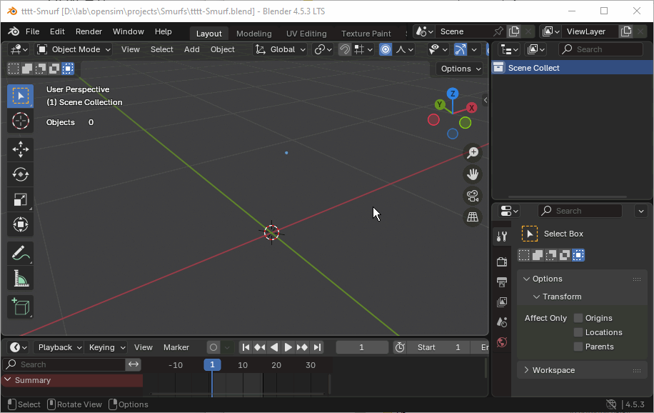Select the Move tool

(x=21, y=149)
